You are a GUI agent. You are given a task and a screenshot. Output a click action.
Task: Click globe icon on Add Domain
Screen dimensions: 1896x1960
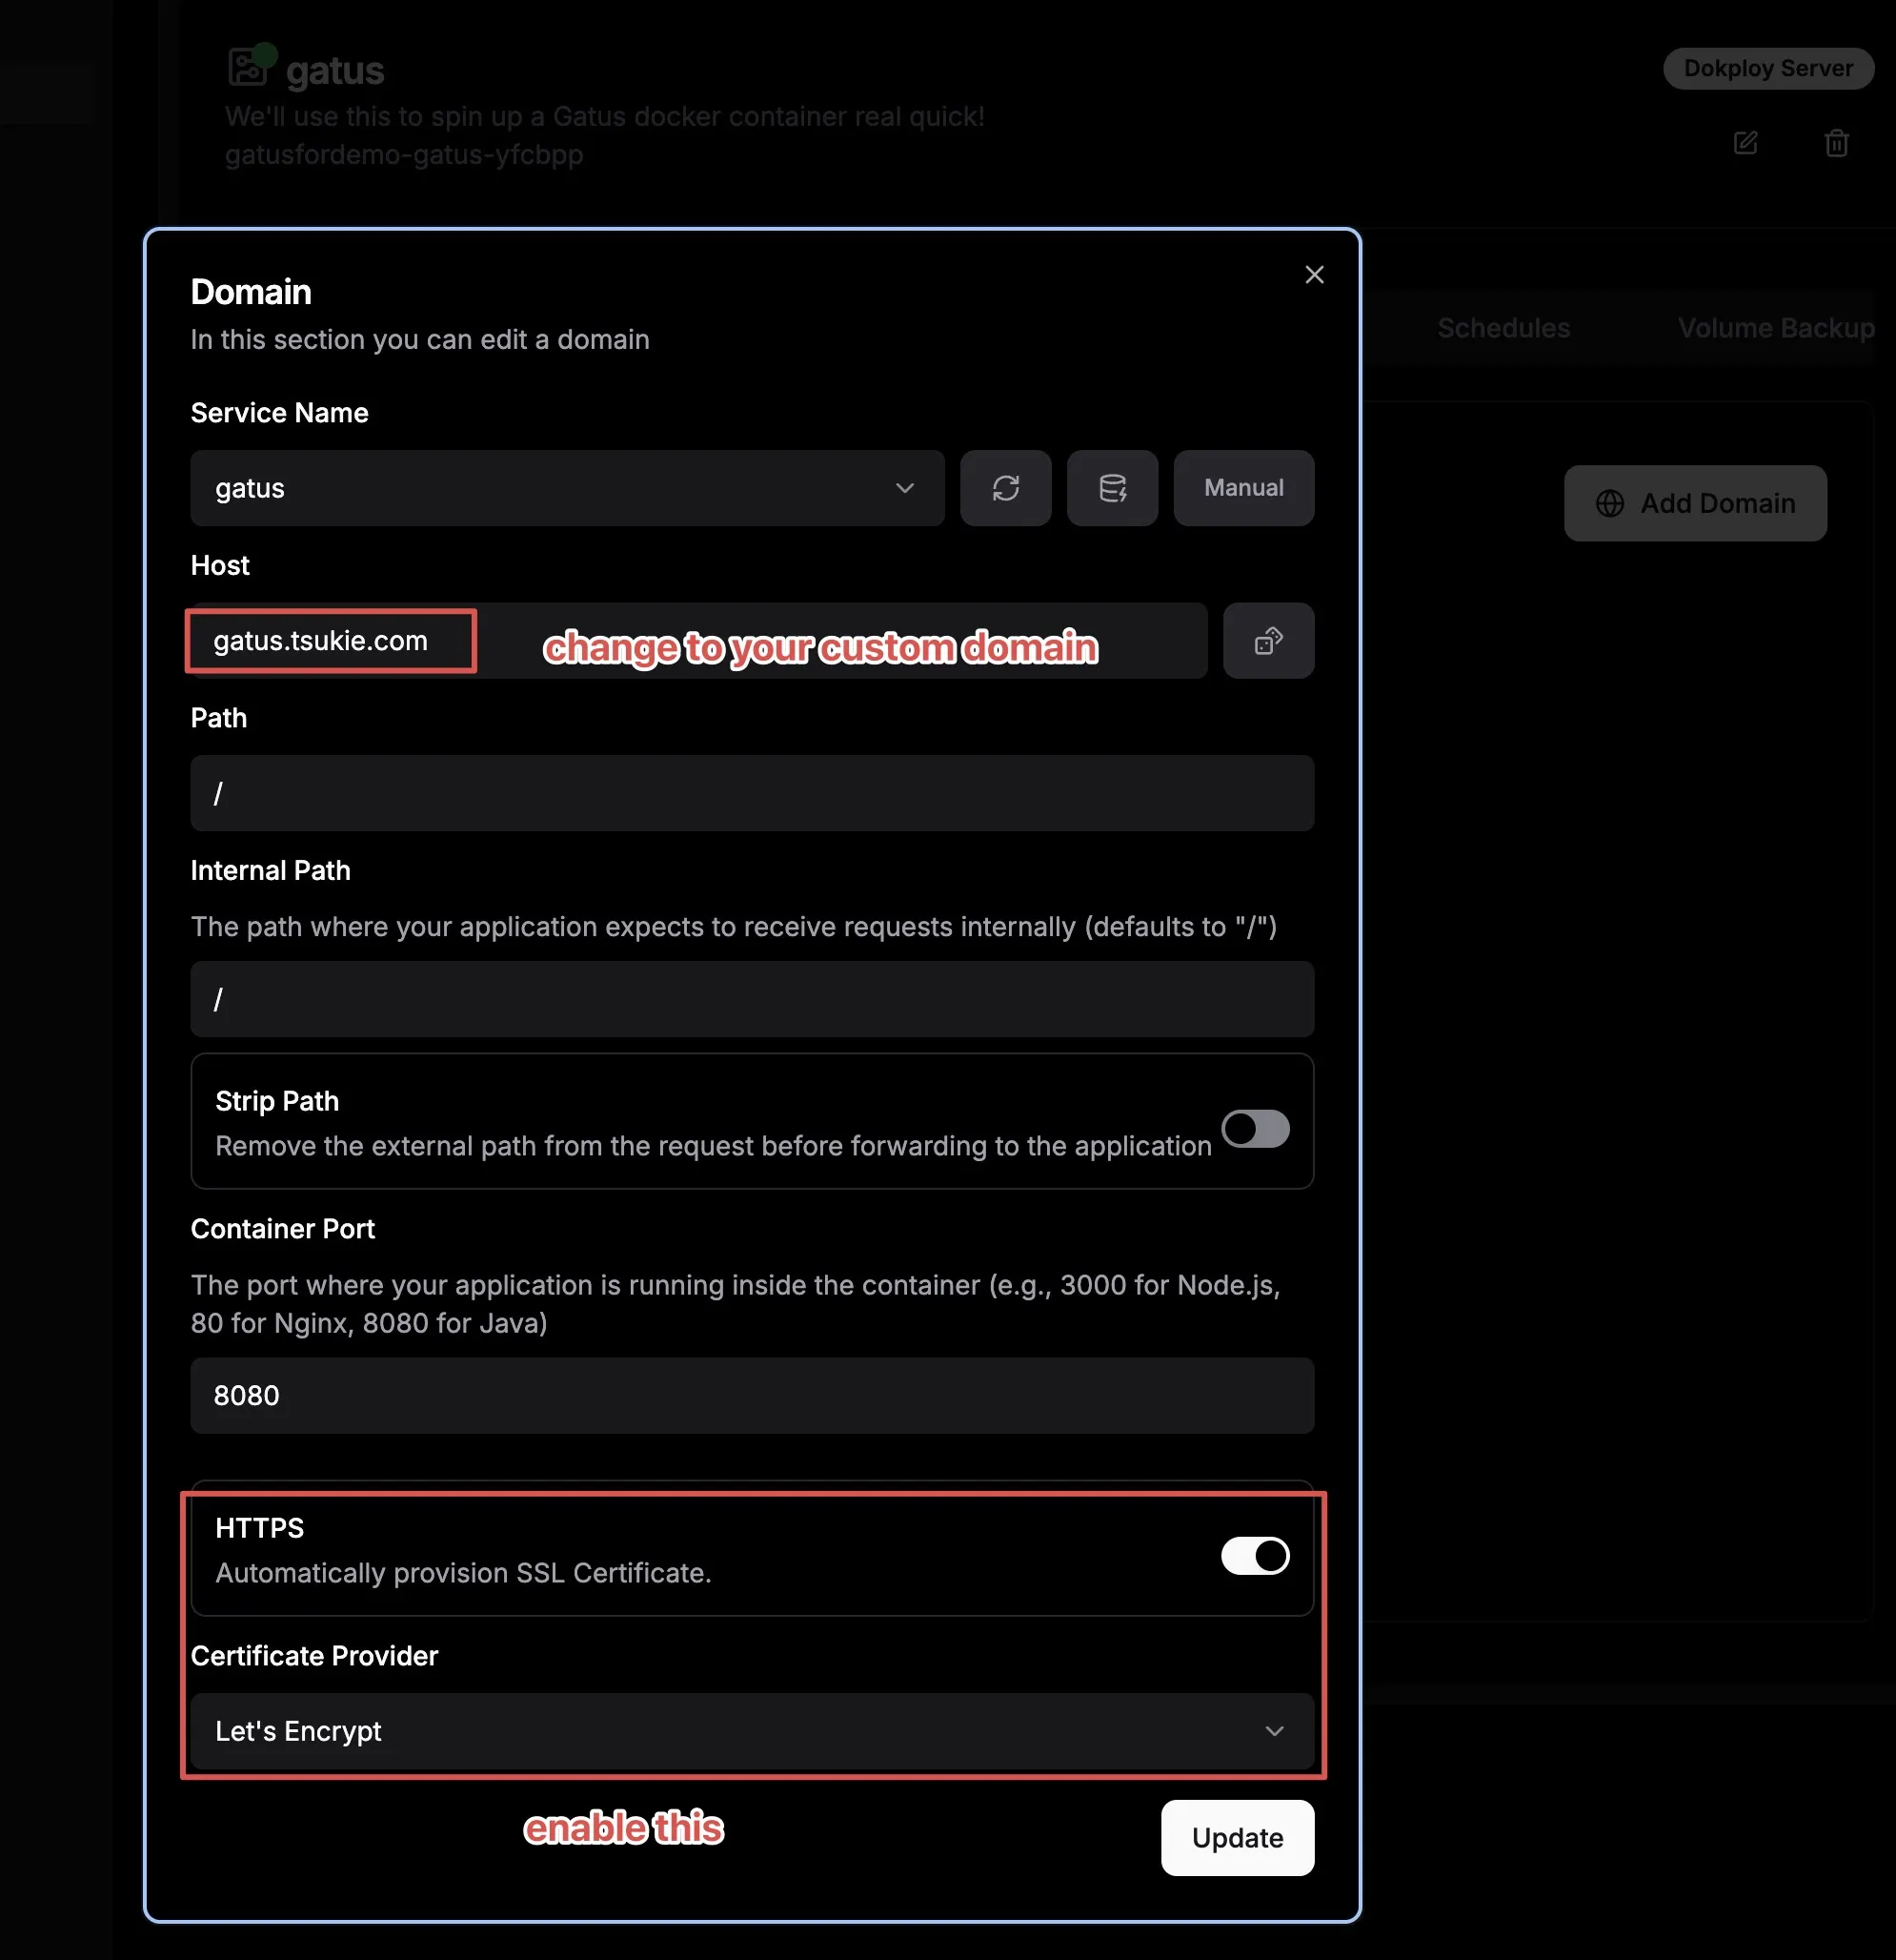(1609, 503)
